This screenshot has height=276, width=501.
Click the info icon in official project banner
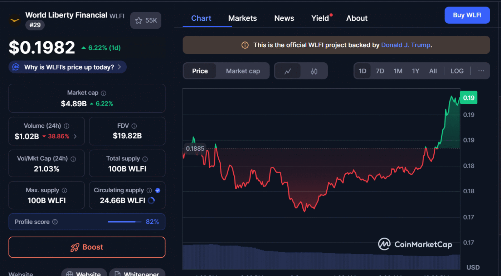click(245, 45)
